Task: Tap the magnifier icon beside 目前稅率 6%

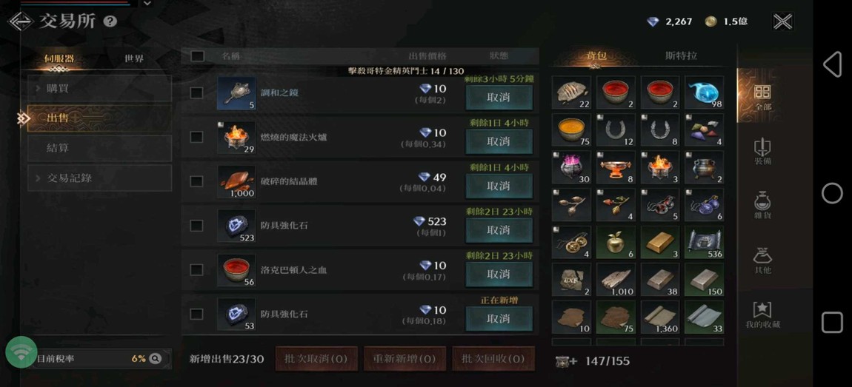Action: tap(155, 358)
